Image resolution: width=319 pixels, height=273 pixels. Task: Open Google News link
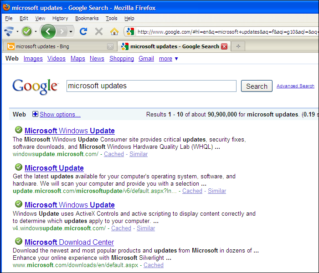click(x=97, y=59)
